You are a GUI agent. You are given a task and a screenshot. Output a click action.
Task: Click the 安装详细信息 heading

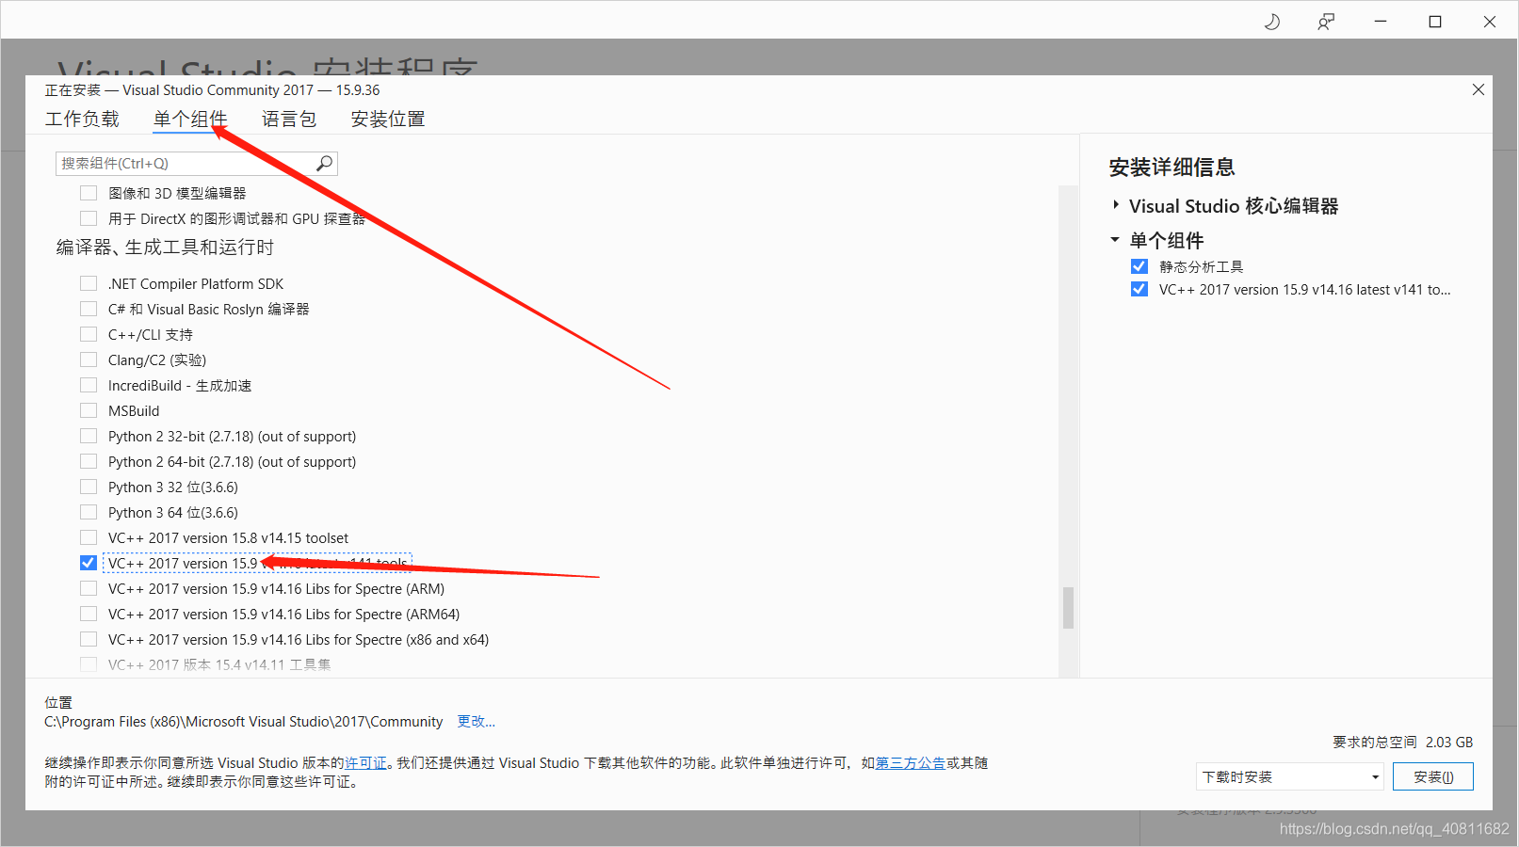(x=1172, y=168)
